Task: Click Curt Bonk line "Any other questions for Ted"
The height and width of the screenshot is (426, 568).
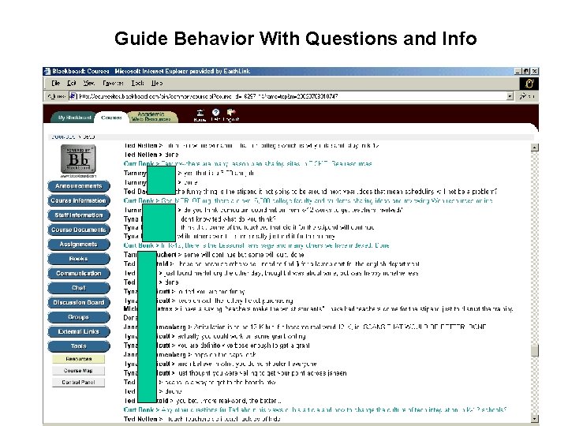Action: pyautogui.click(x=315, y=409)
